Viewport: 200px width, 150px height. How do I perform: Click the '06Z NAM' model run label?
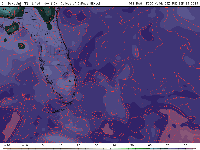(x=135, y=4)
